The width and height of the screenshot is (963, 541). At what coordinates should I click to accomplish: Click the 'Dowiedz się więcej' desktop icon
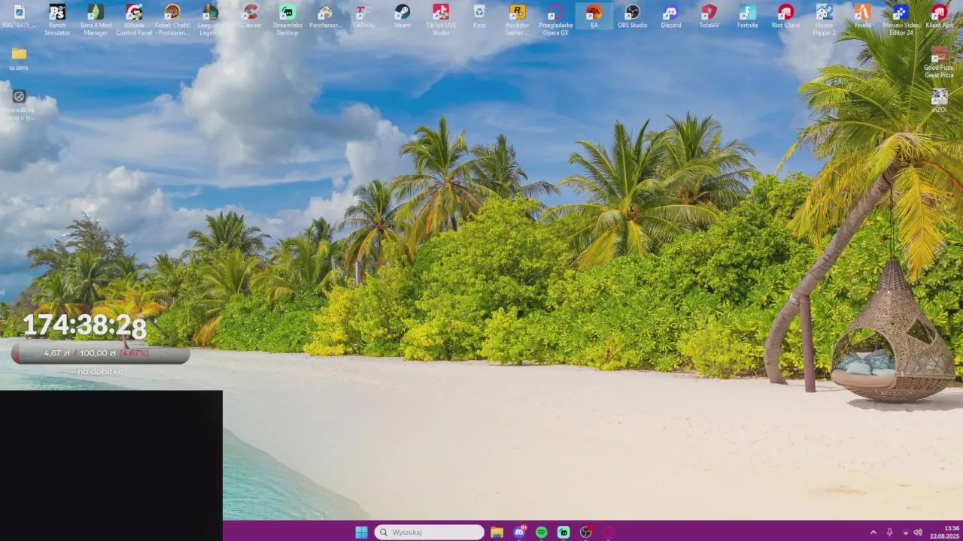19,104
